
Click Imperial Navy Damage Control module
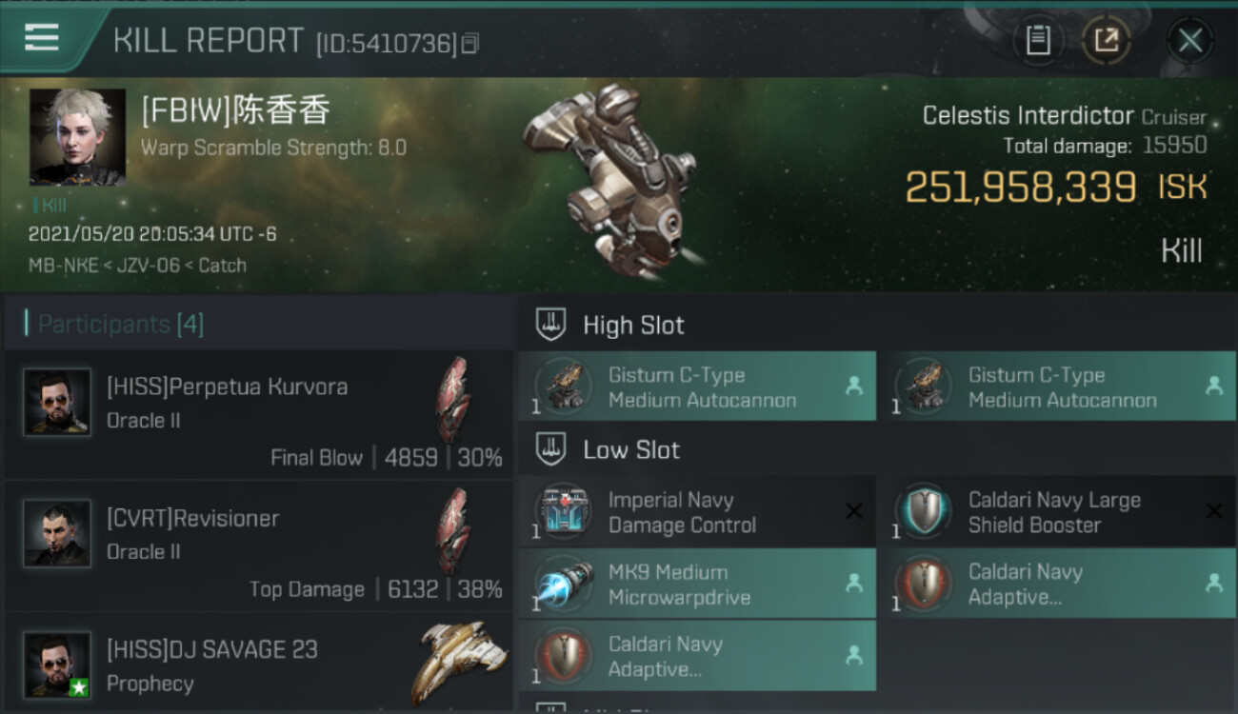pyautogui.click(x=697, y=512)
